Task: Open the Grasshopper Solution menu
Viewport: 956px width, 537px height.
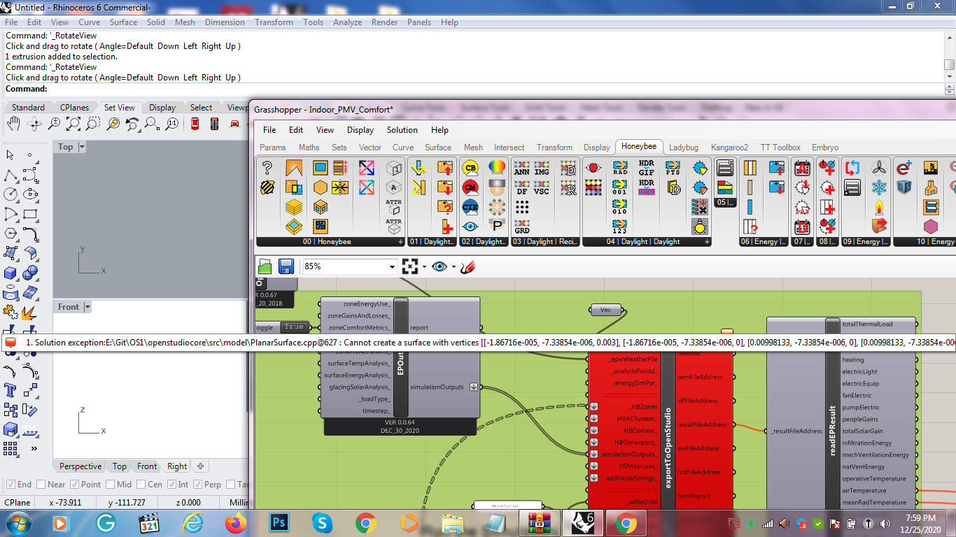Action: point(402,130)
